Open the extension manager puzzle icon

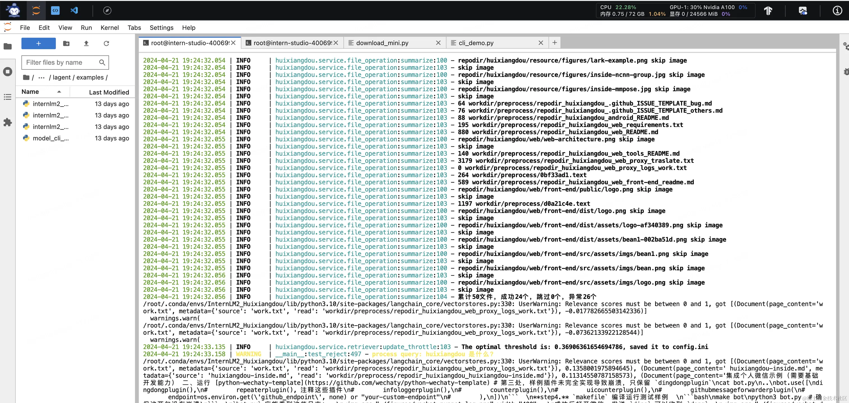click(8, 122)
